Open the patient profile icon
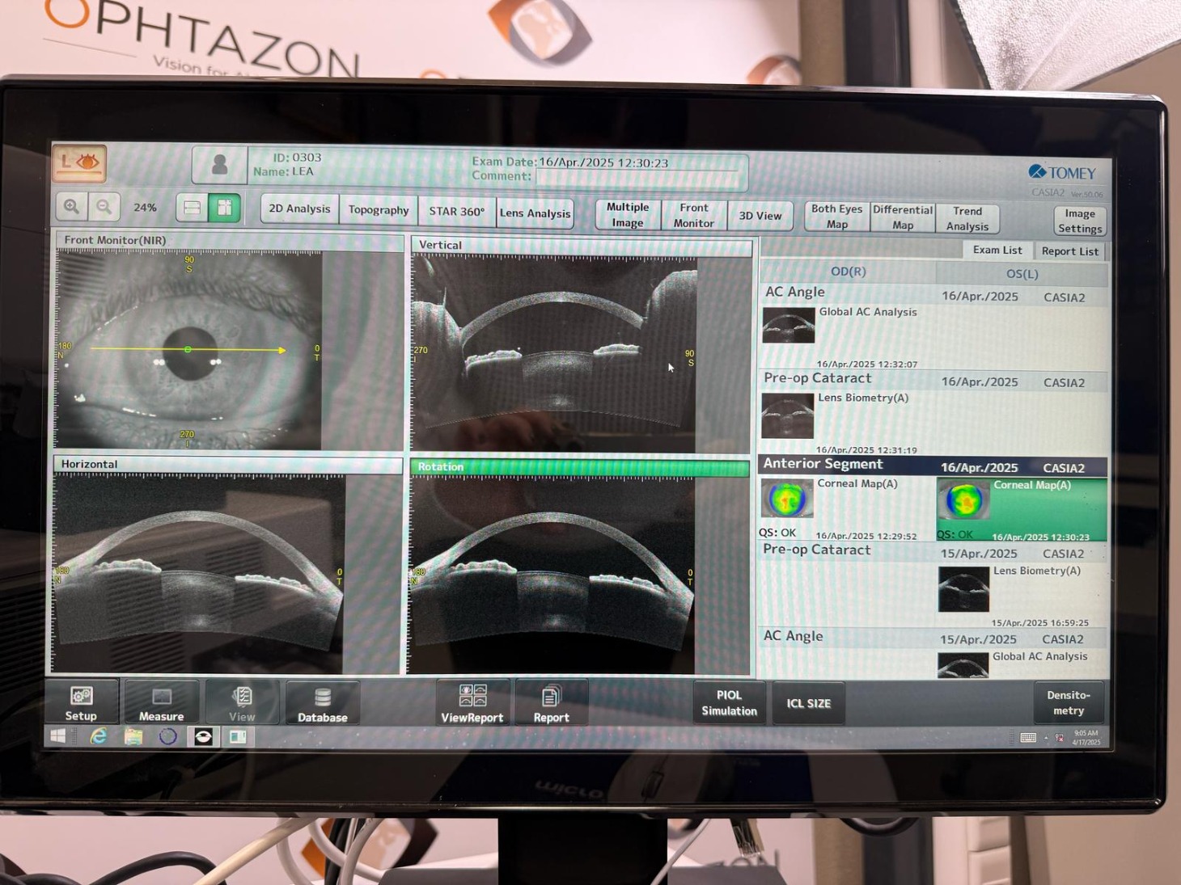 coord(219,164)
